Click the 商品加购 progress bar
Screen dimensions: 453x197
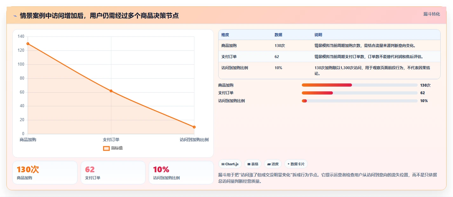click(360, 85)
